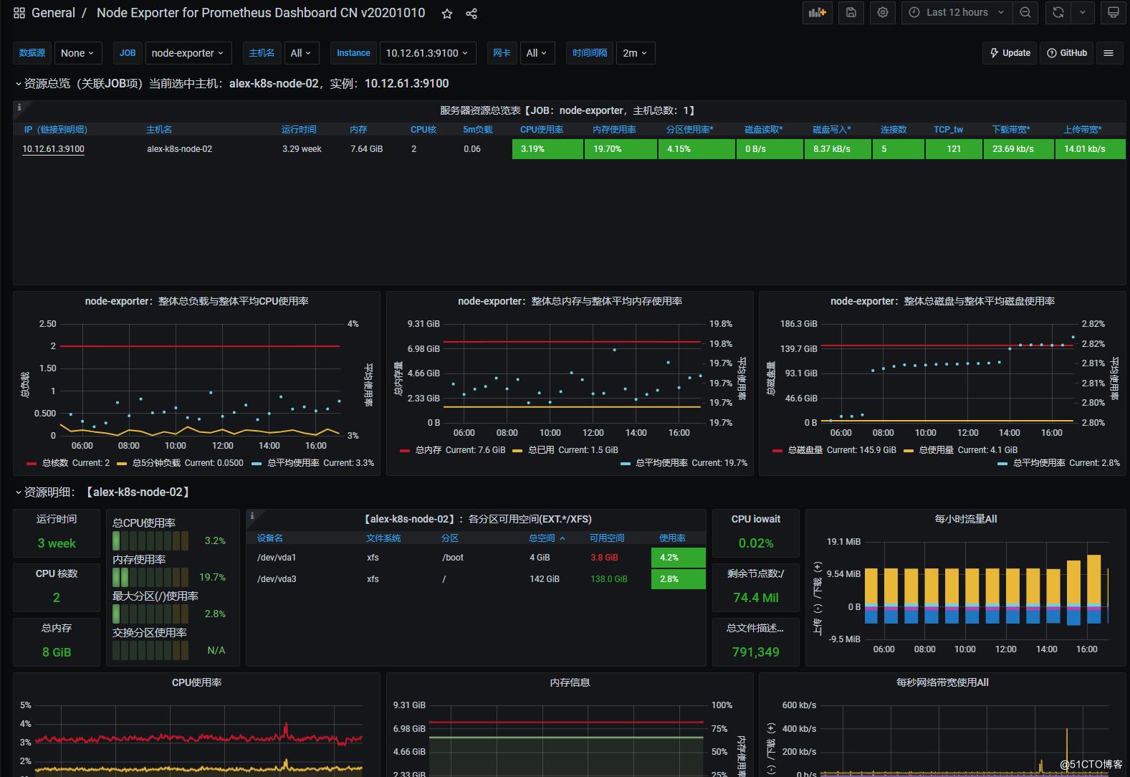
Task: Click the CPU iowait 0.02% stat
Action: pos(756,543)
